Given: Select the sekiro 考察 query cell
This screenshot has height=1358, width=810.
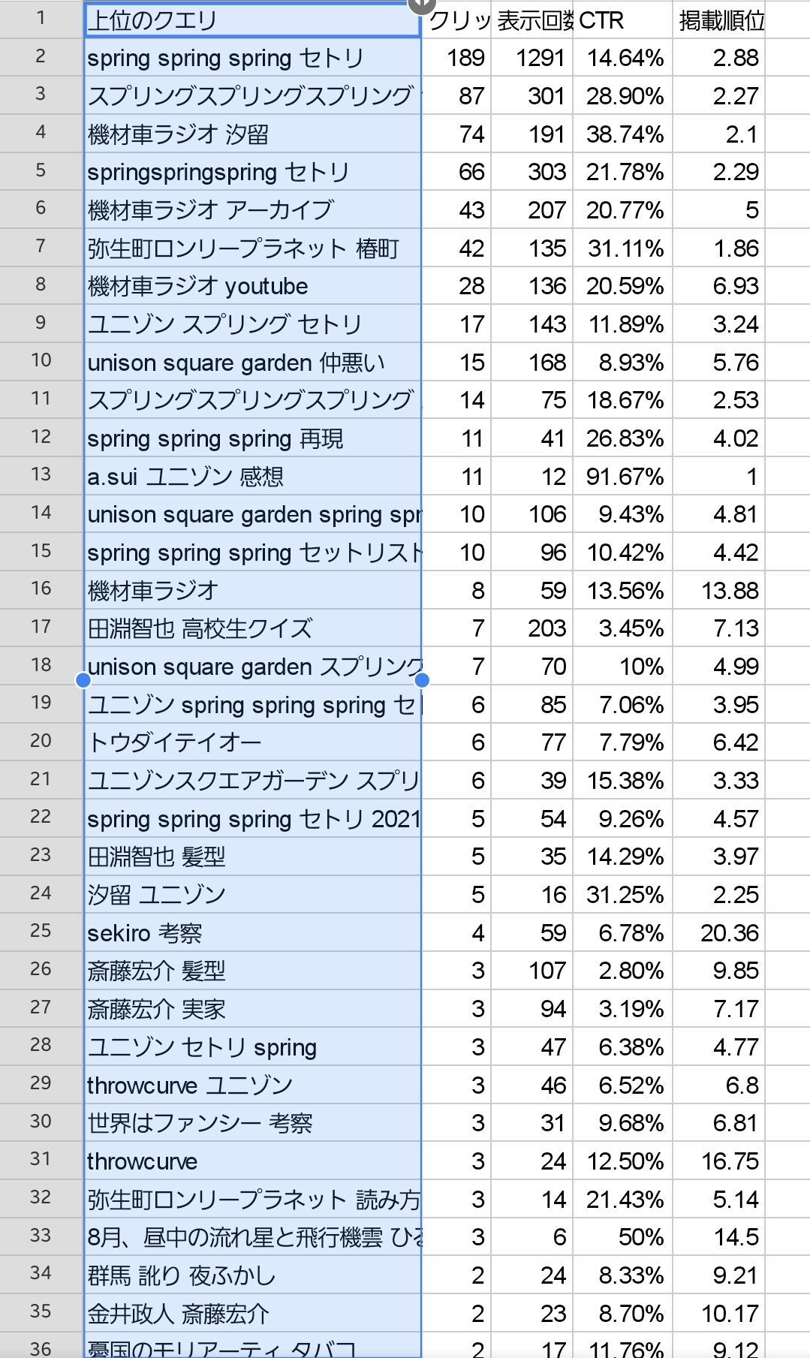Looking at the screenshot, I should point(252,932).
